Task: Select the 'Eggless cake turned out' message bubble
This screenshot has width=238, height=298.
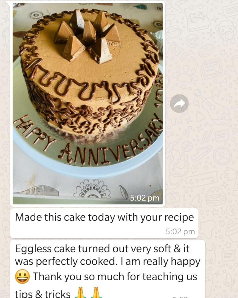Action: click(107, 269)
